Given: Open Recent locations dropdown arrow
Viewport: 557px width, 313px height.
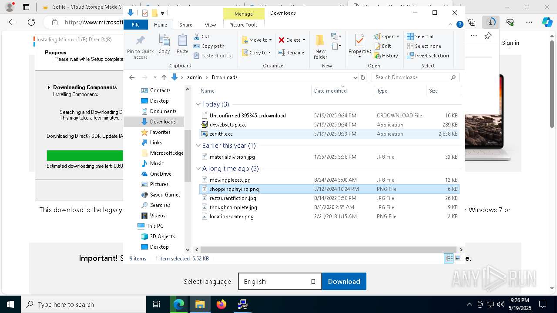Looking at the screenshot, I should coord(155,77).
